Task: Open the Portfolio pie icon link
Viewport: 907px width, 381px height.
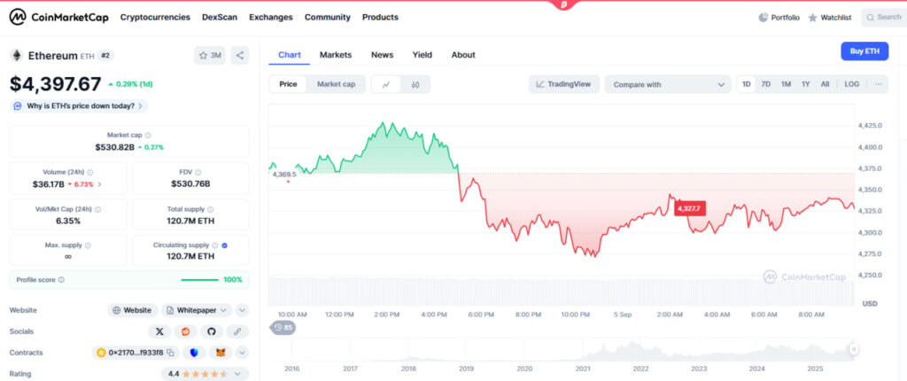Action: (x=779, y=18)
